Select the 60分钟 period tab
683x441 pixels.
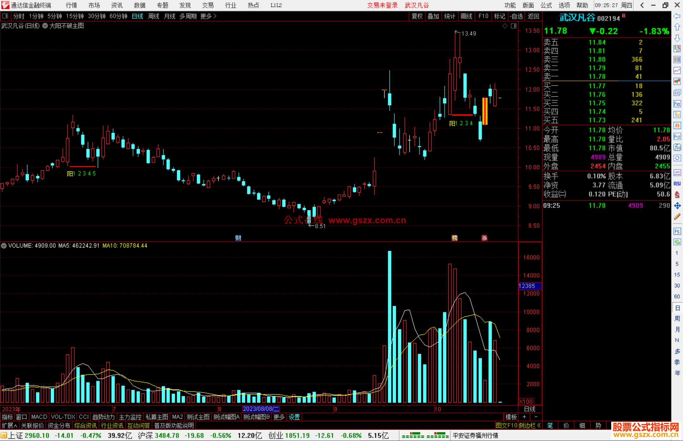(x=118, y=16)
